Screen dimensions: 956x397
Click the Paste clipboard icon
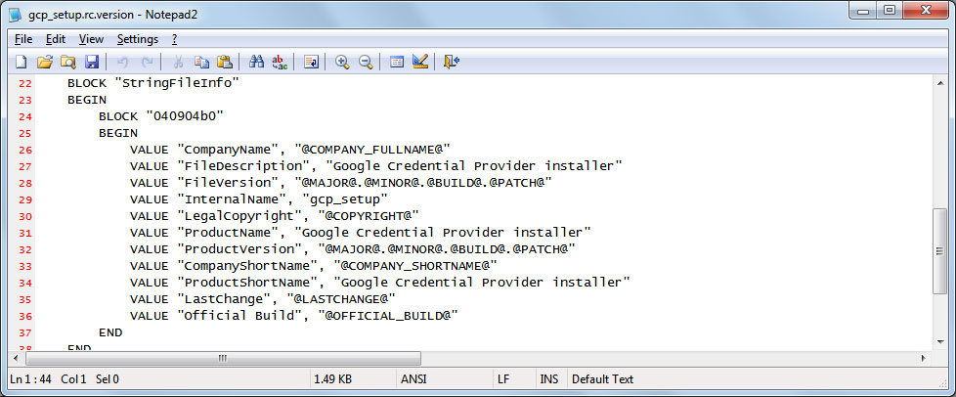pyautogui.click(x=225, y=62)
